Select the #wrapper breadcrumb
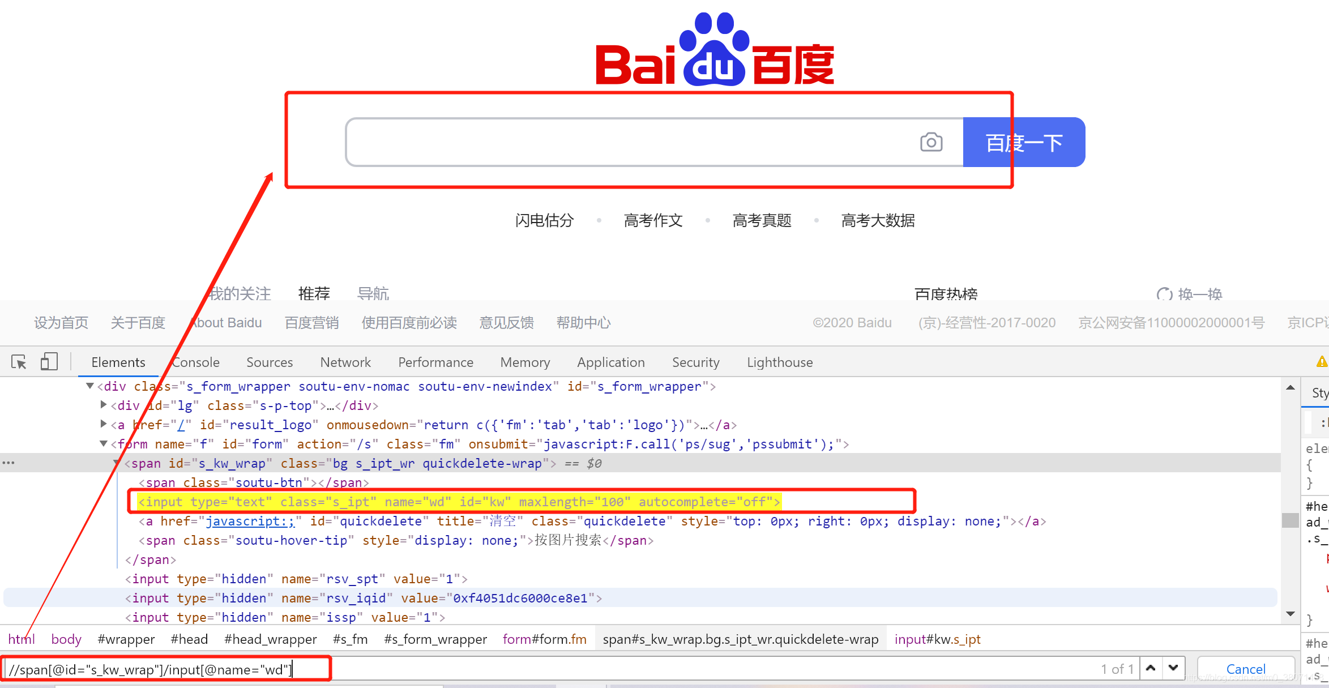The image size is (1329, 688). click(126, 639)
